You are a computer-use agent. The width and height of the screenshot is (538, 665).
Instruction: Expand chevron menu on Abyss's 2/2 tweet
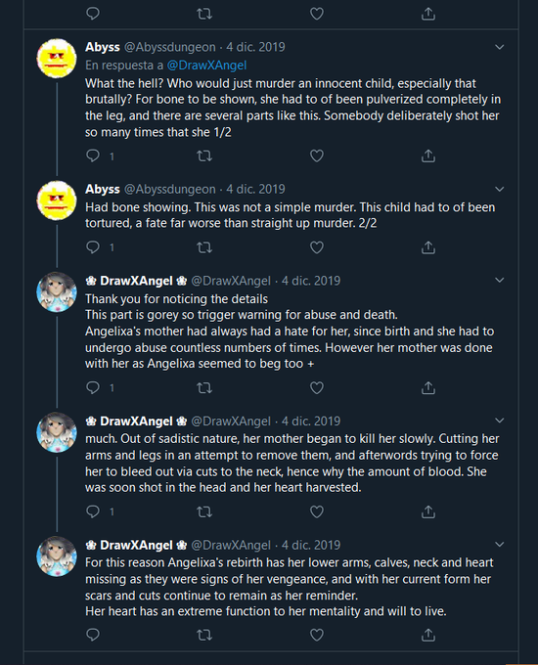tap(500, 189)
